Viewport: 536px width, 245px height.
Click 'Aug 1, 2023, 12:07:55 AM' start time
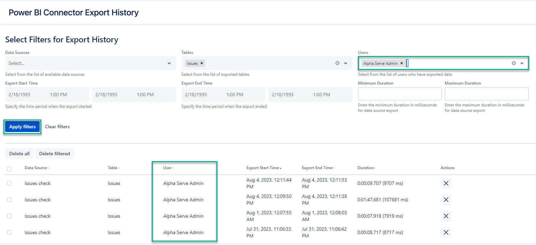click(x=269, y=216)
